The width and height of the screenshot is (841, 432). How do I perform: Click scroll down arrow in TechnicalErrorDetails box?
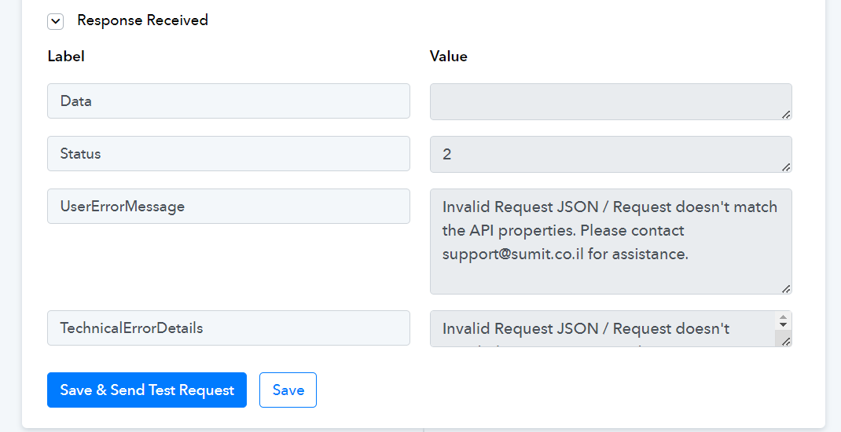click(x=783, y=325)
